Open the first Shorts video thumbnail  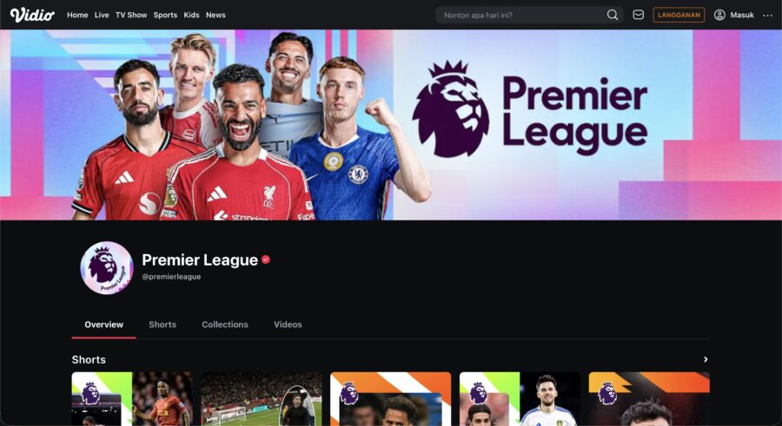132,399
